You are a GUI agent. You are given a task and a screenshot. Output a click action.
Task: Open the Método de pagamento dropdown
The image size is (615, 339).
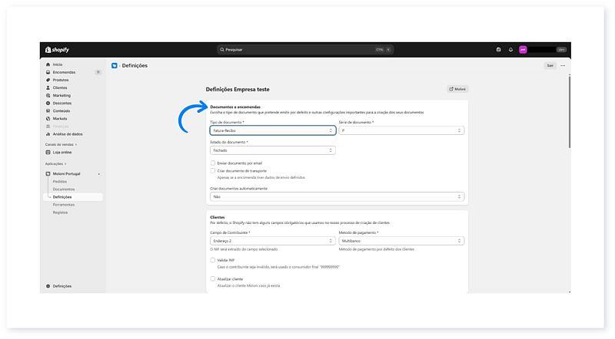pos(401,240)
